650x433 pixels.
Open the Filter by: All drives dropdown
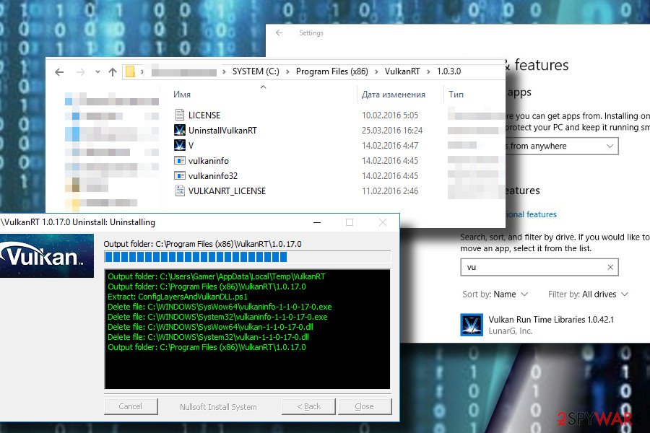click(x=588, y=294)
